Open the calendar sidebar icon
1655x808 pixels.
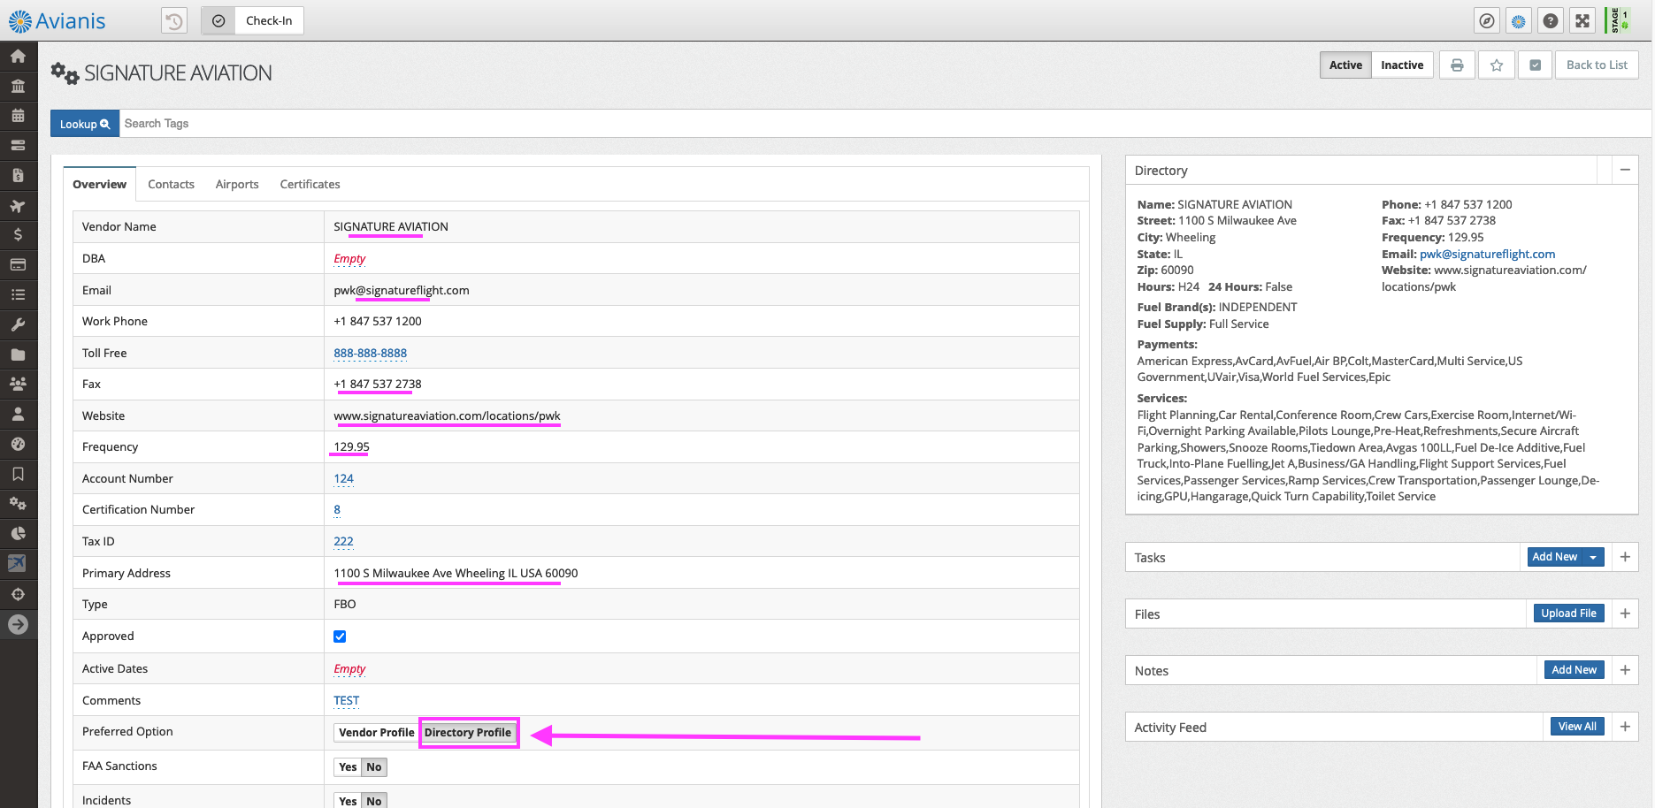click(18, 116)
